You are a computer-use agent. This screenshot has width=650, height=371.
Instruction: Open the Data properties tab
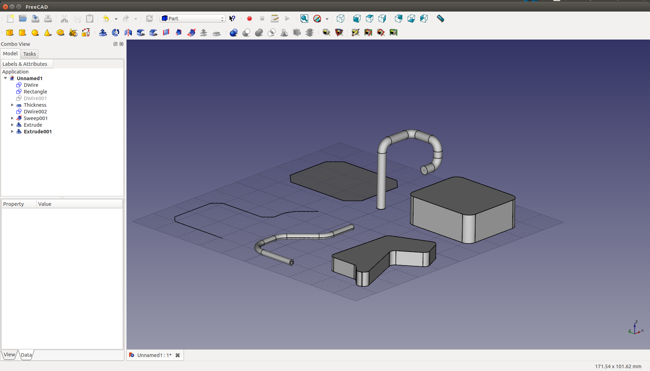pos(26,355)
